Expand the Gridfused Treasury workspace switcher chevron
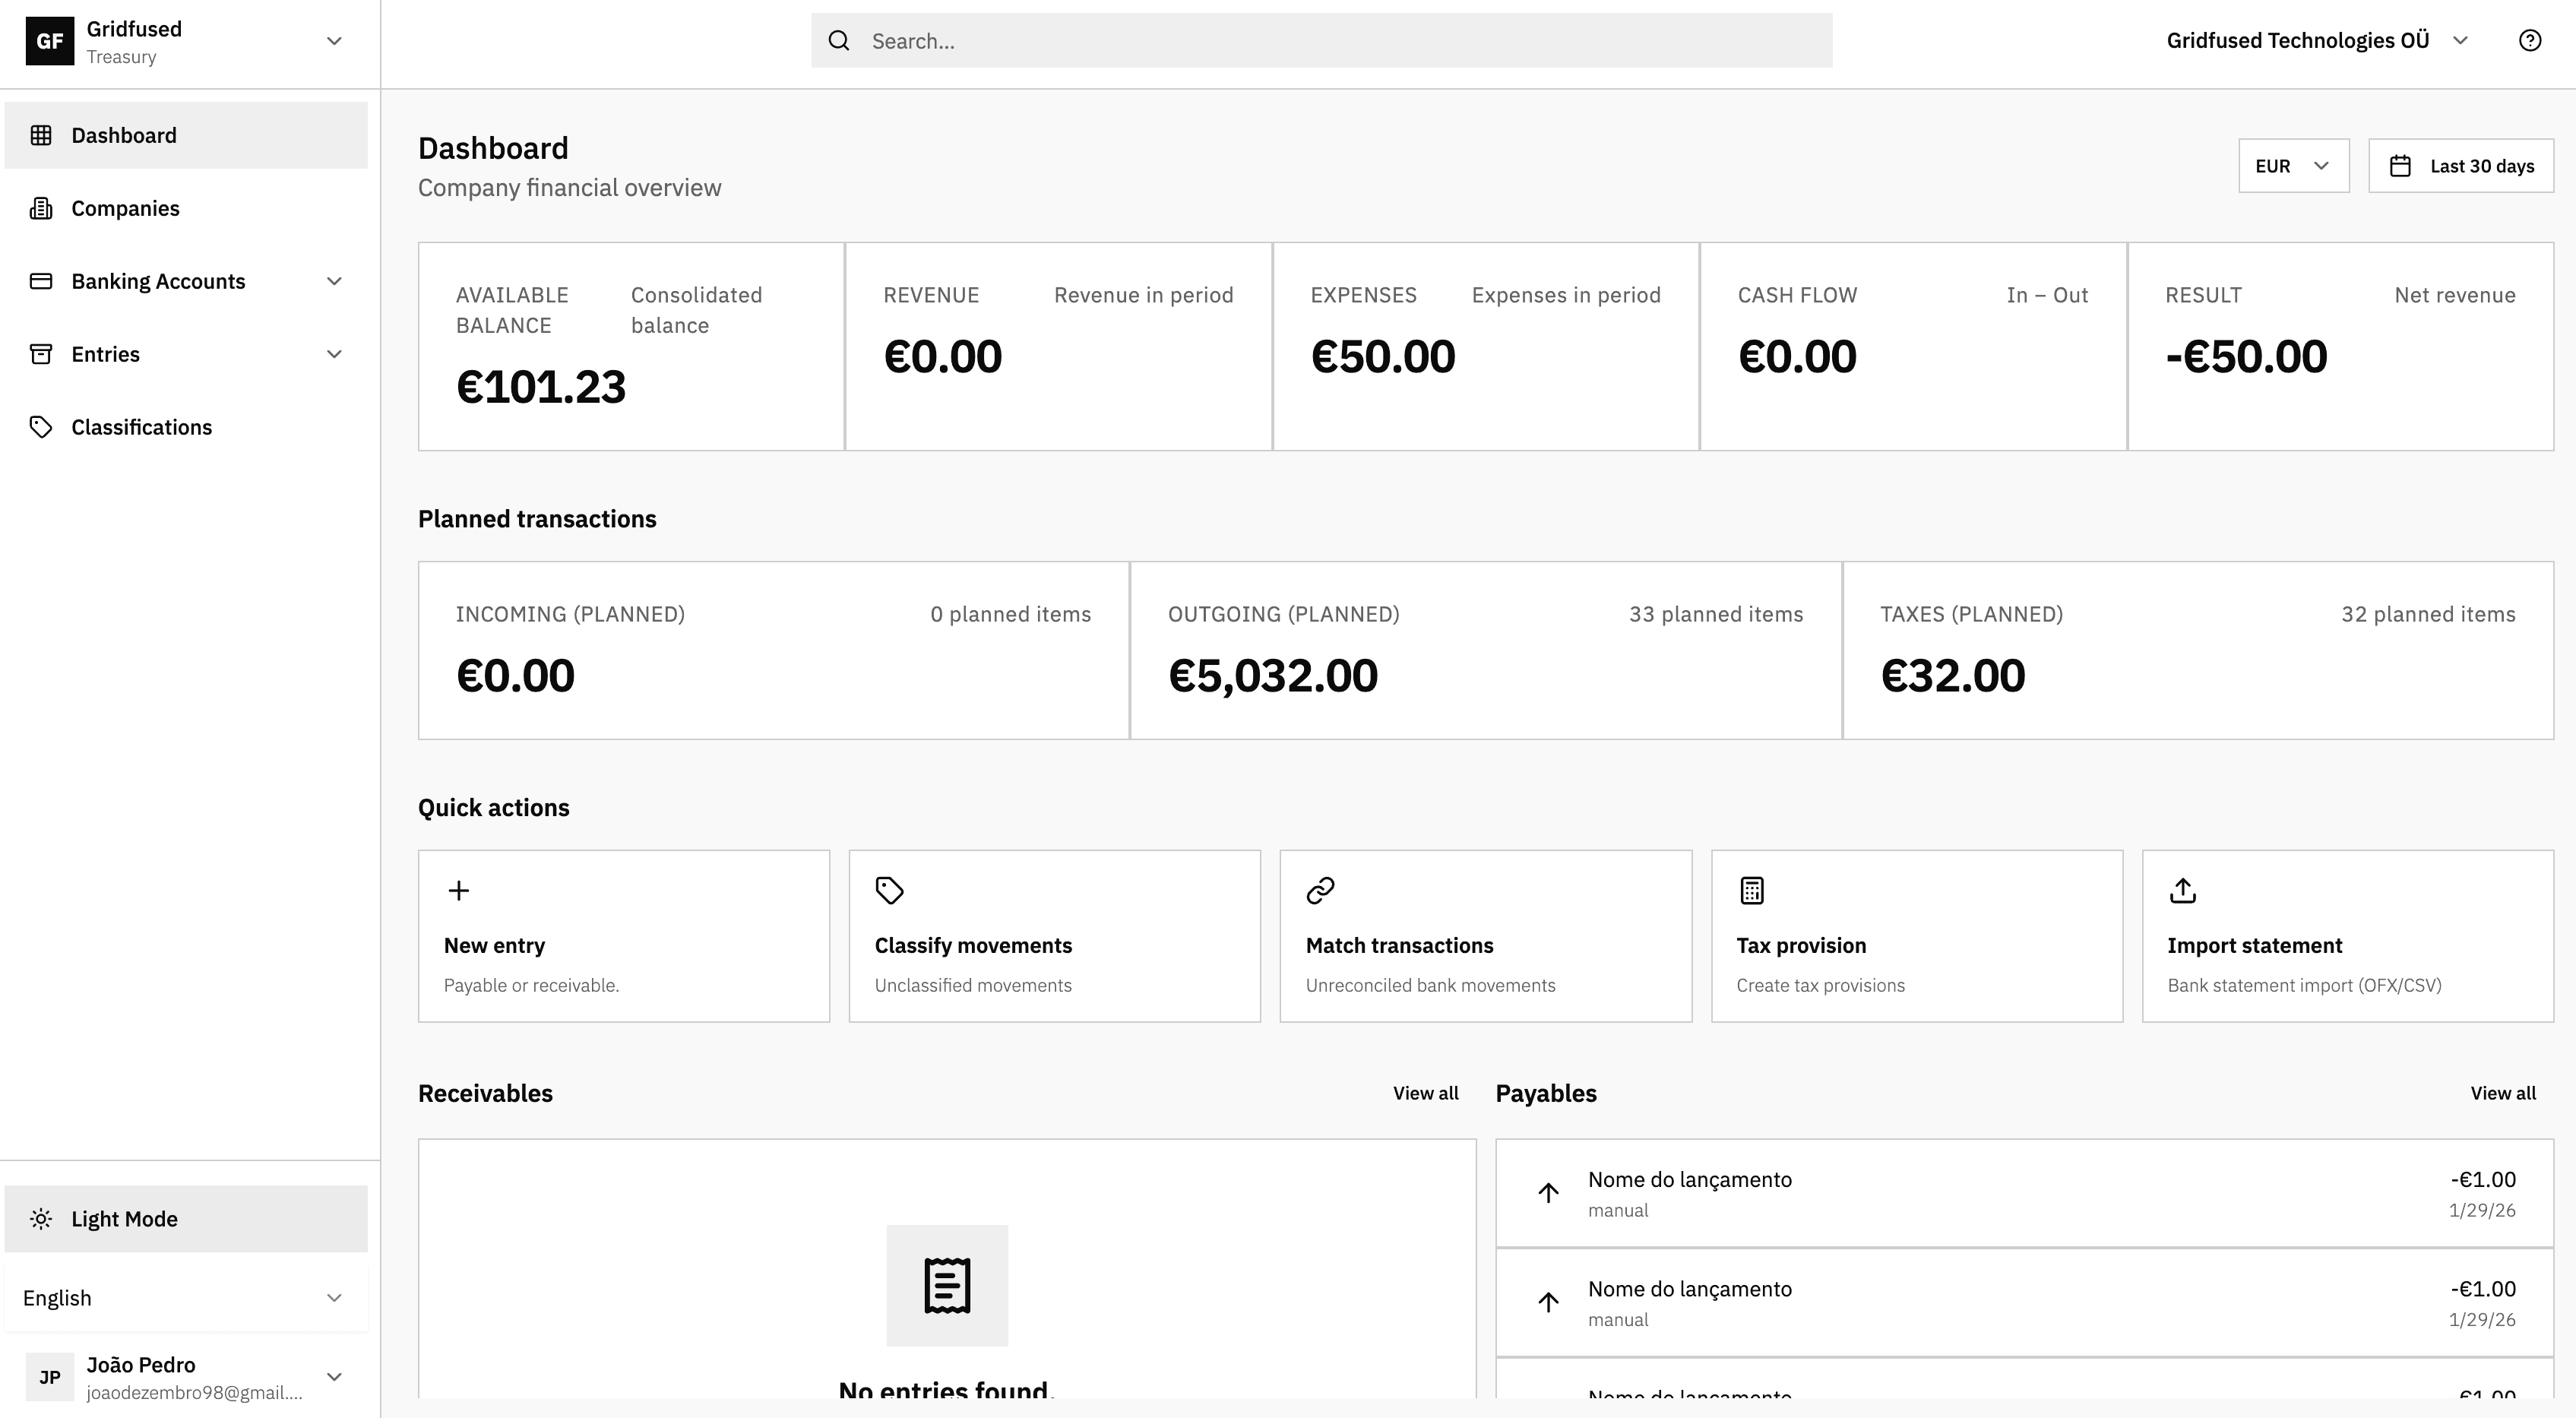Screen dimensions: 2576x1418 [335, 41]
